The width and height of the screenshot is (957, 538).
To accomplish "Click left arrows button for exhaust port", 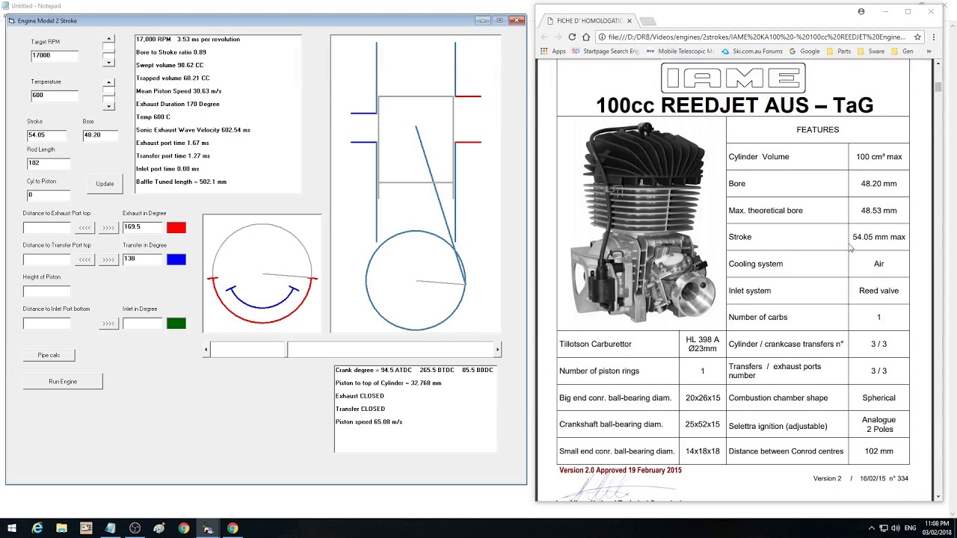I will point(84,228).
